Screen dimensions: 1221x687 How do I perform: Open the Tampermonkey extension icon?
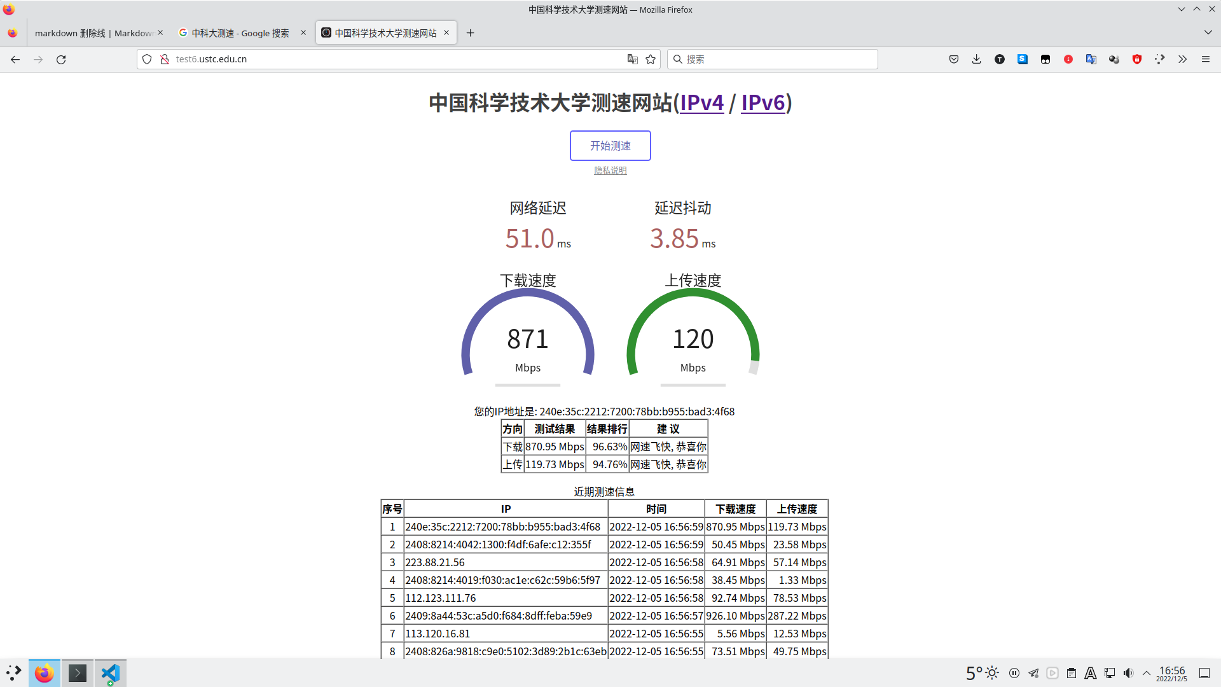(x=1045, y=59)
